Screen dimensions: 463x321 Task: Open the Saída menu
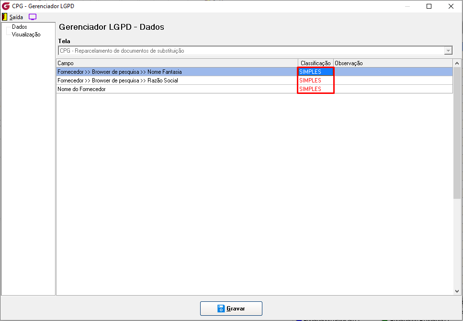[16, 17]
